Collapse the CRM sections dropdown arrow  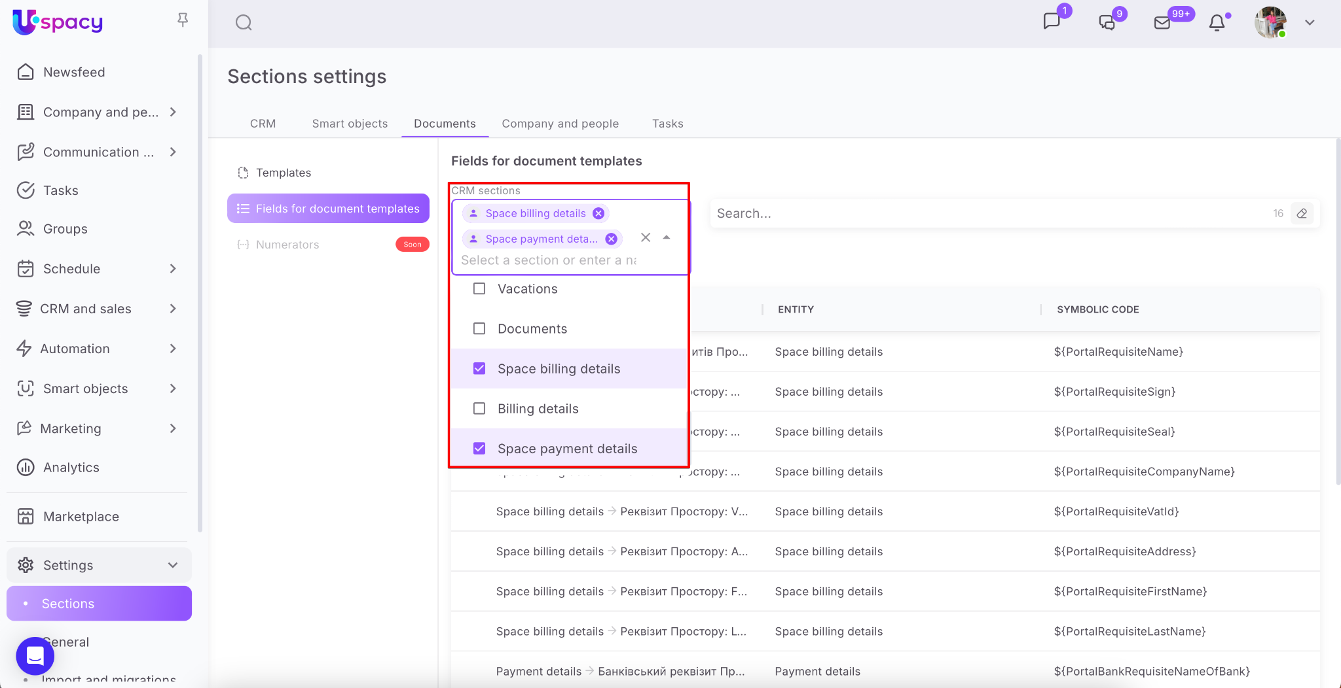667,237
